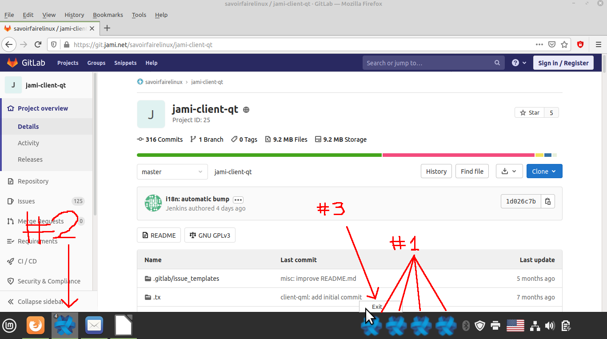Click yellow segment of languages bar

(539, 155)
